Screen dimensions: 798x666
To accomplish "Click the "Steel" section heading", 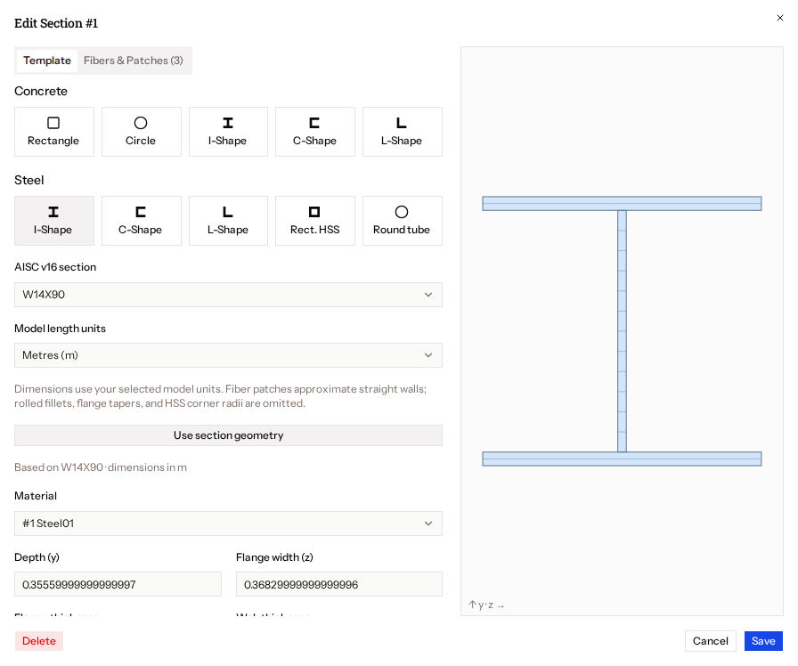I will [29, 180].
